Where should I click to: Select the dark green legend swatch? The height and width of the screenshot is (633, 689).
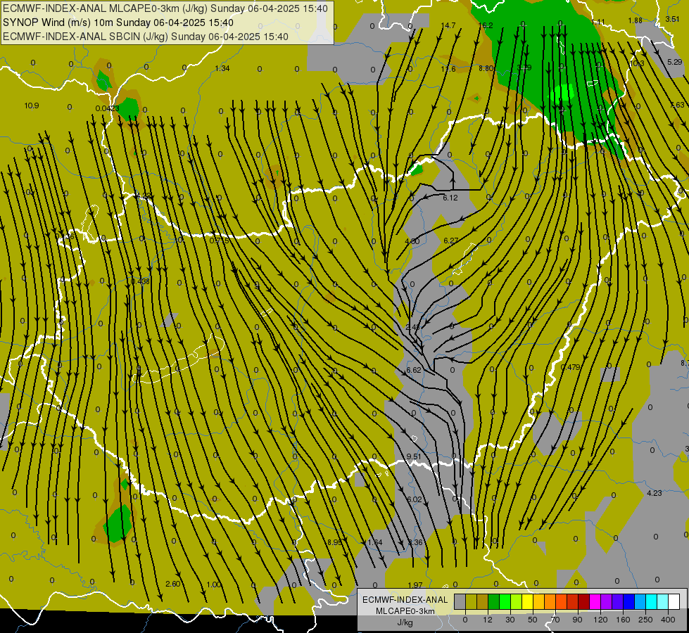(494, 601)
